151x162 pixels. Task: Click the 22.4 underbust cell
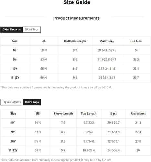pyautogui.click(x=138, y=132)
